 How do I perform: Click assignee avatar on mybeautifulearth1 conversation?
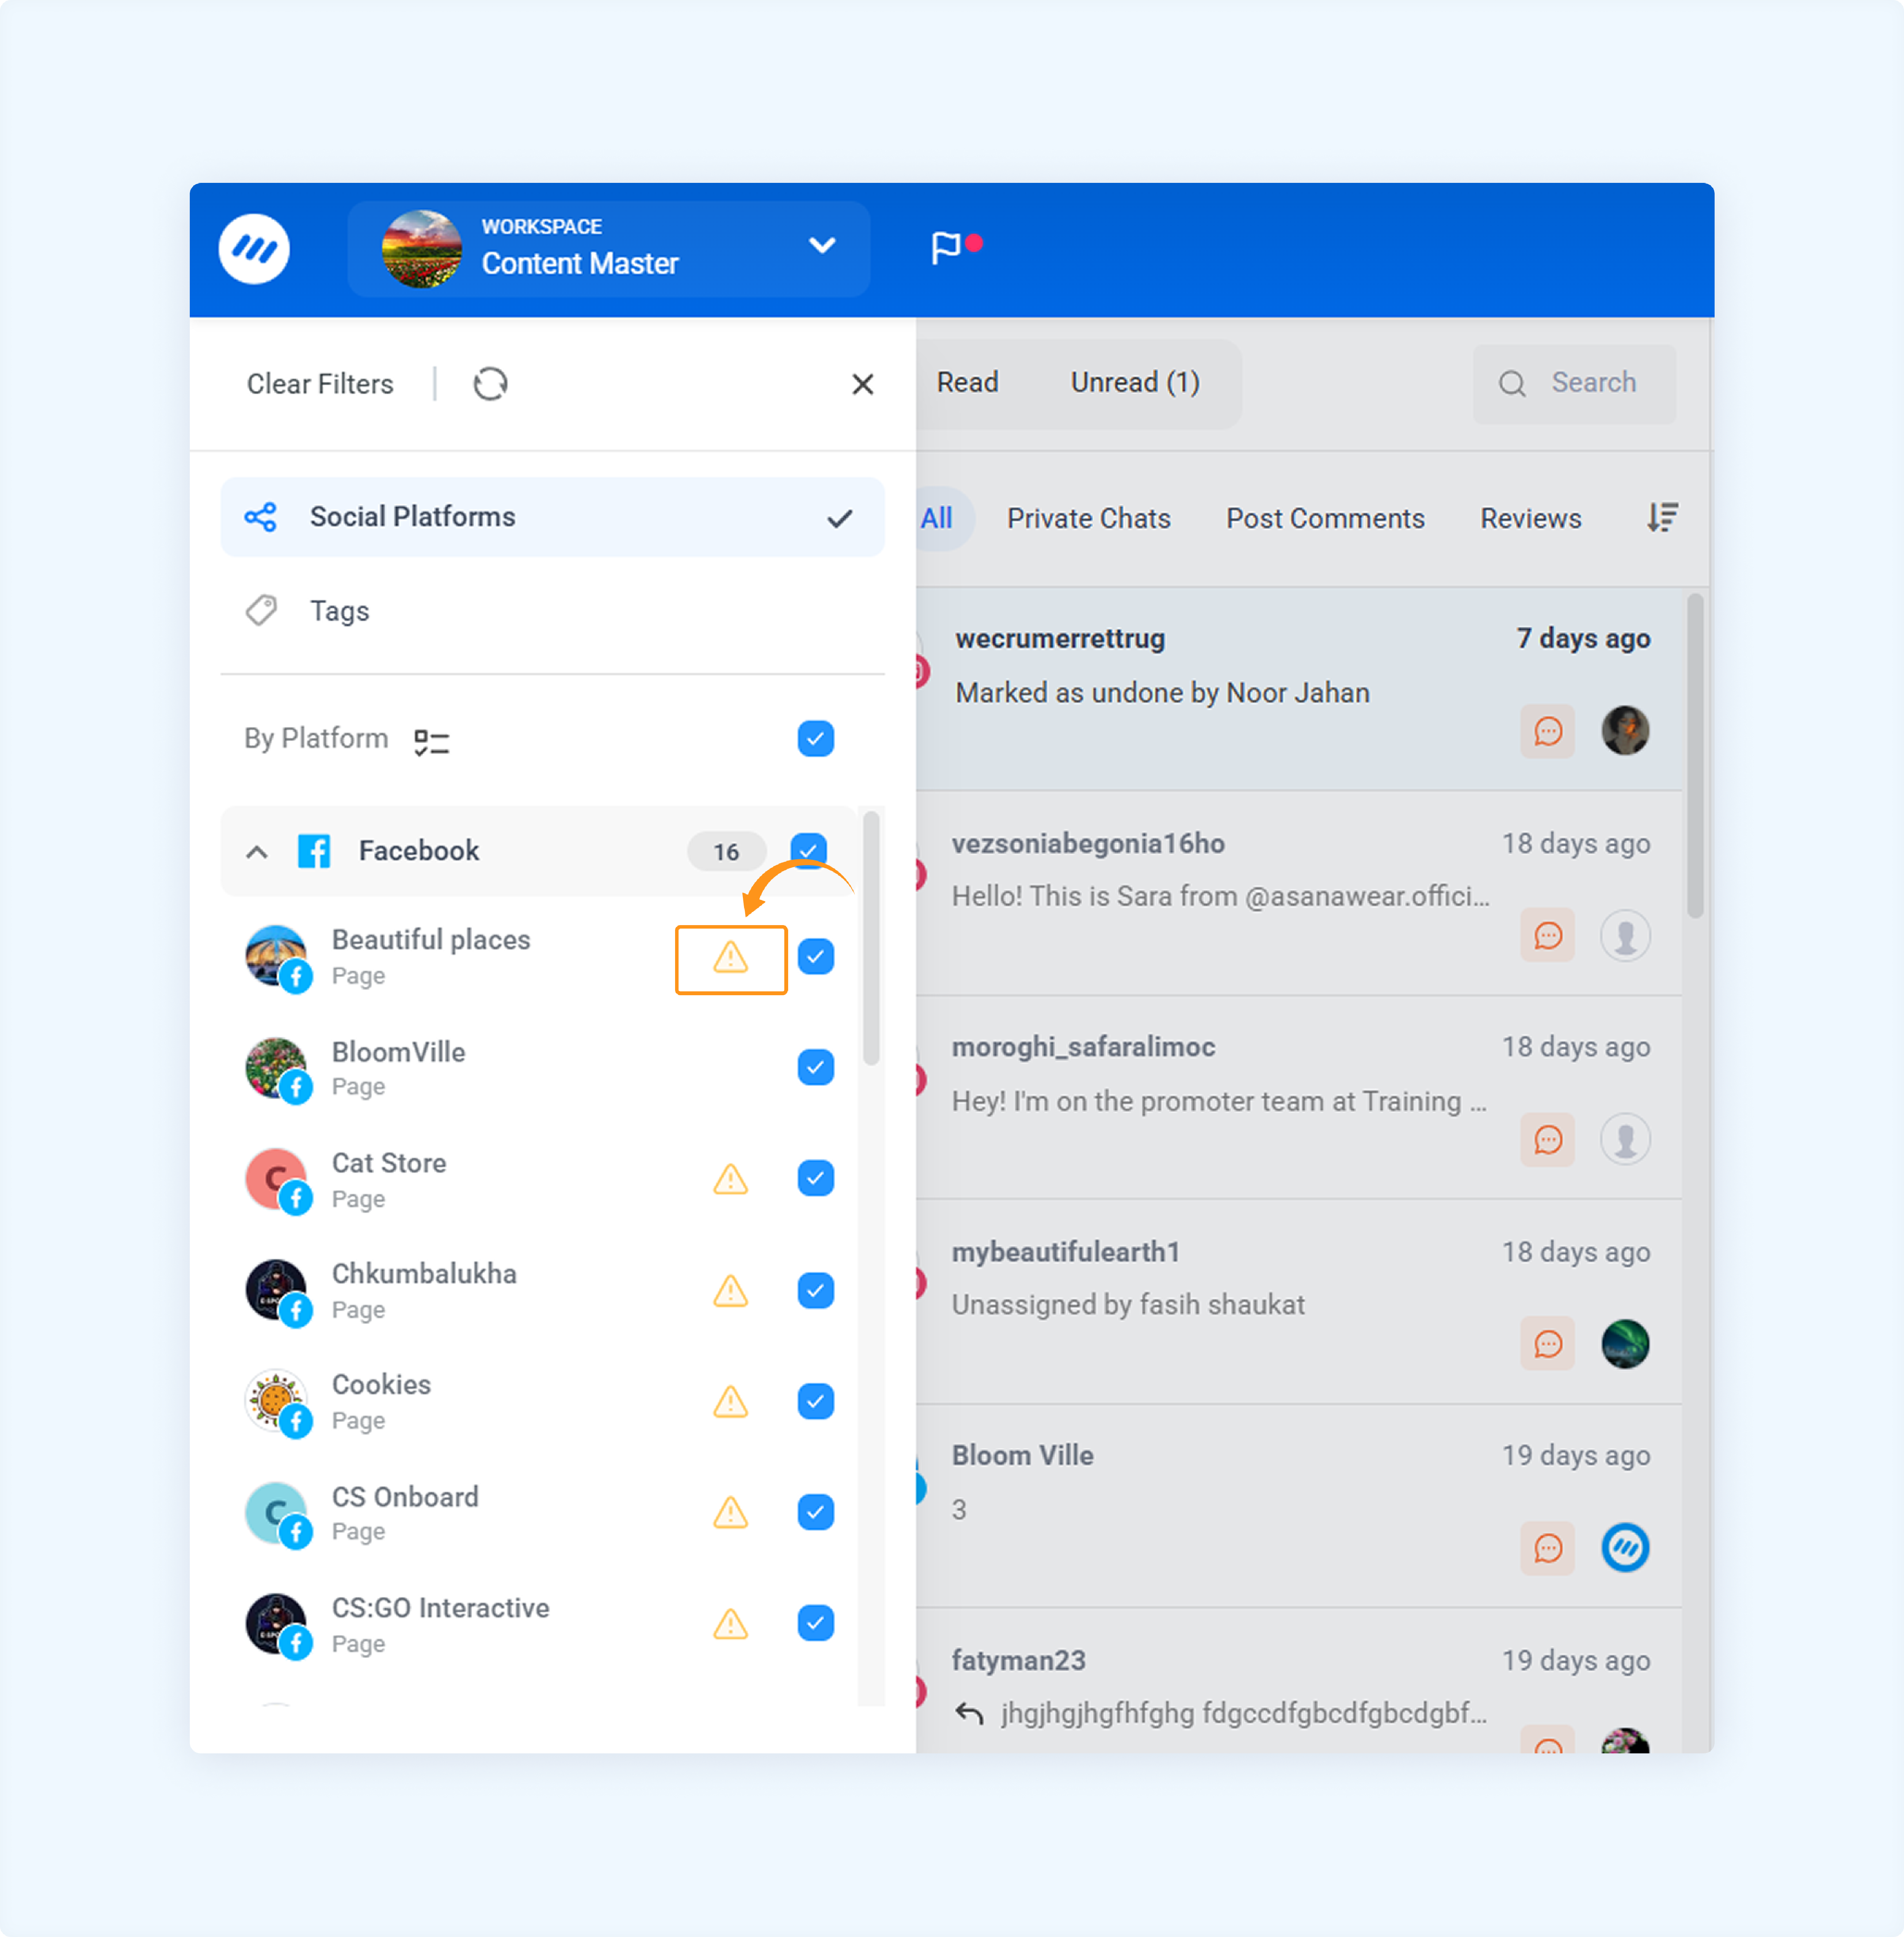(x=1626, y=1344)
